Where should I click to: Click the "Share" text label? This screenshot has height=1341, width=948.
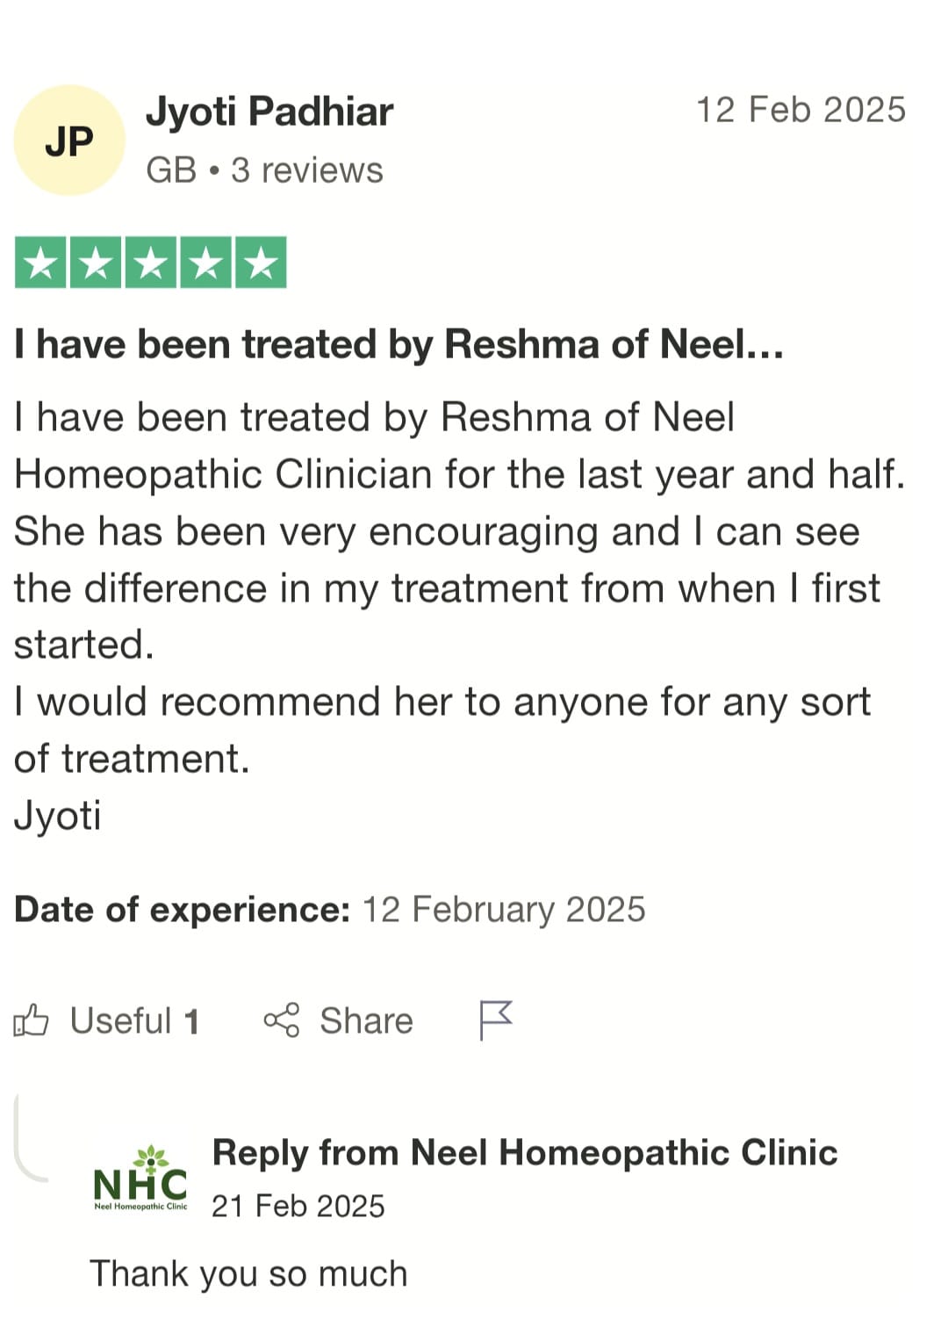point(366,1020)
